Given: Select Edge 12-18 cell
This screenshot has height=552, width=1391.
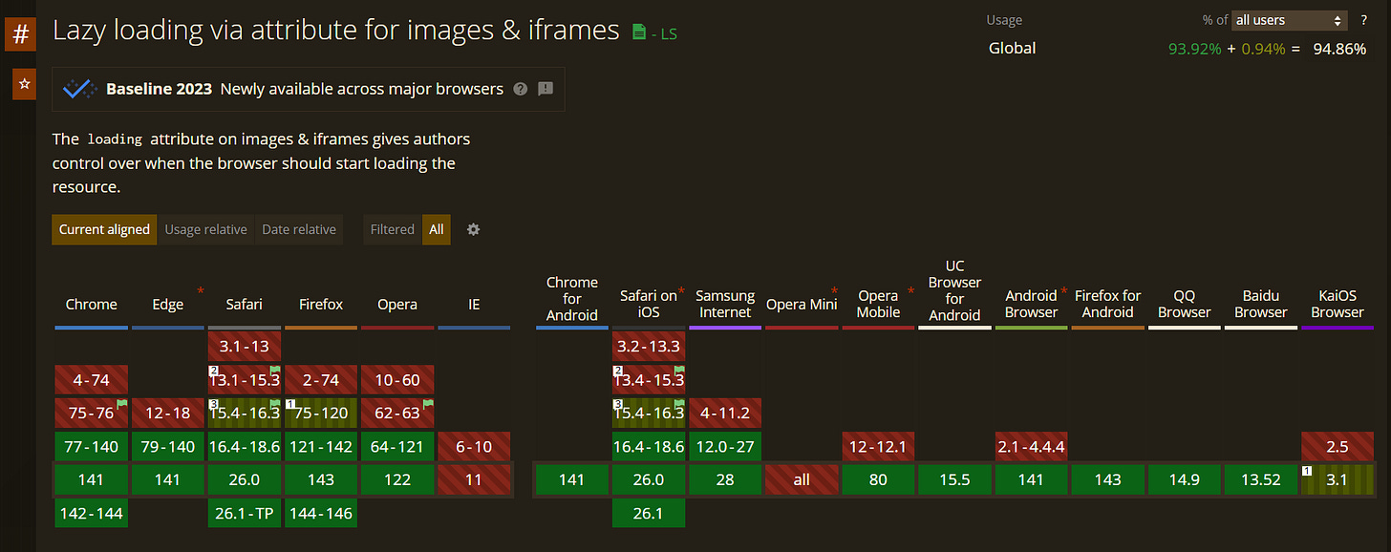Looking at the screenshot, I should 168,413.
